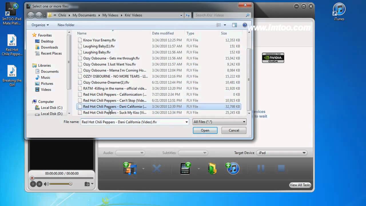This screenshot has height=206, width=366.
Task: Click the Search Kris' Videos field
Action: click(220, 15)
